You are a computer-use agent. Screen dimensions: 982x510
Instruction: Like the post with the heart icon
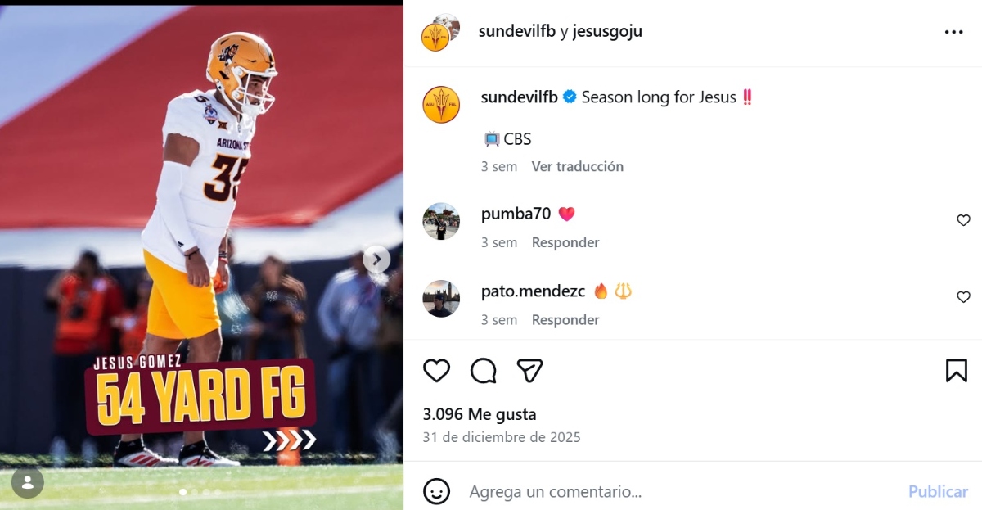[436, 371]
